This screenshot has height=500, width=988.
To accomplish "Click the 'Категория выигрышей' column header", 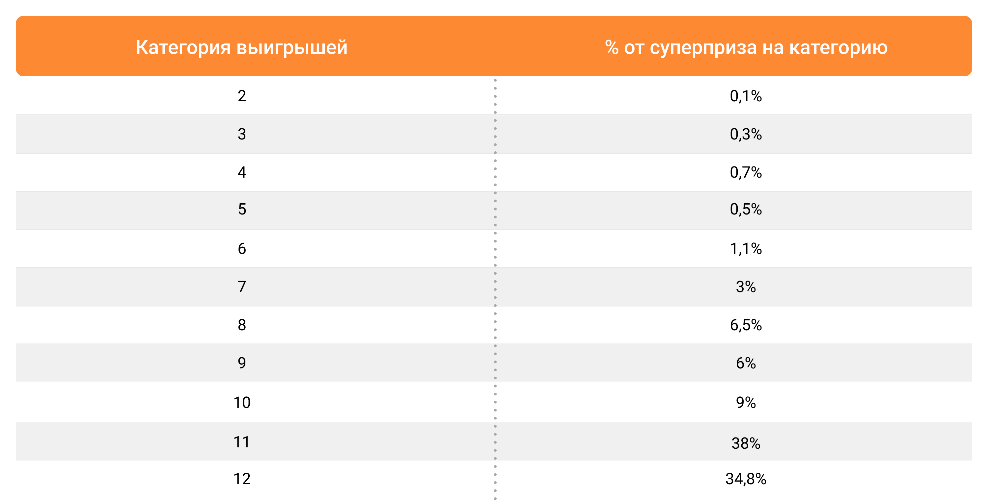I will click(242, 47).
